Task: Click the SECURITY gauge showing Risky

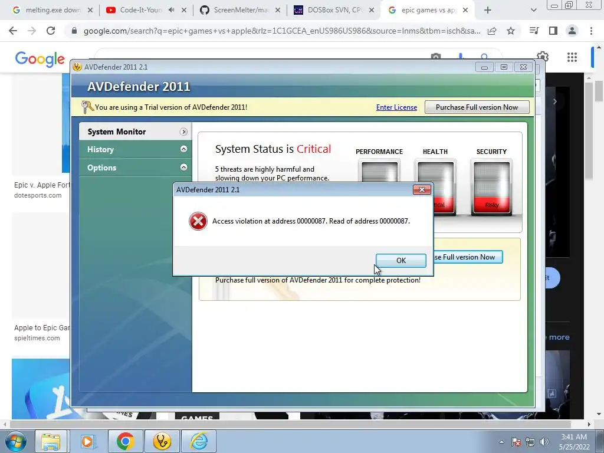Action: (x=491, y=187)
